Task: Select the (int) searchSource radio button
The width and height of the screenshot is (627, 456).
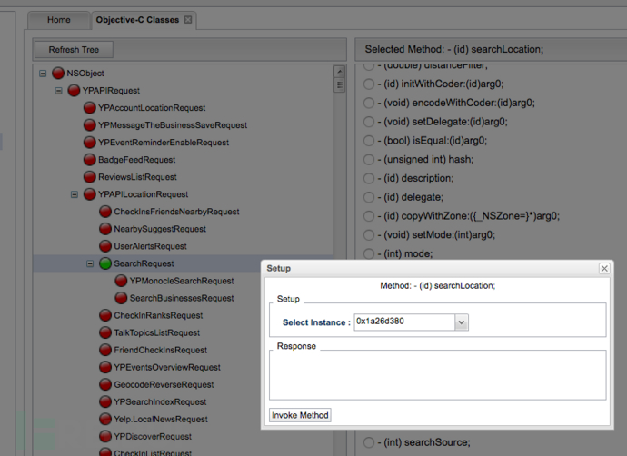Action: coord(369,442)
